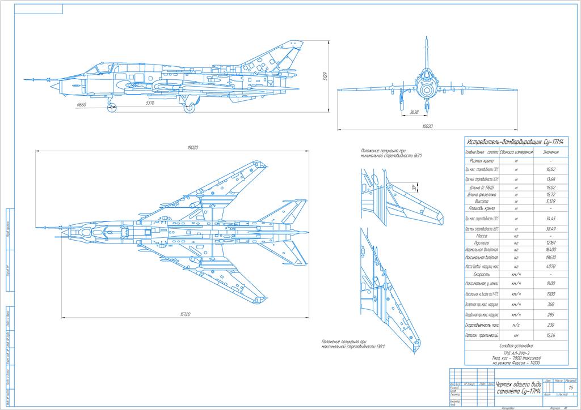Click the 30° sweep angle label

click(414, 187)
